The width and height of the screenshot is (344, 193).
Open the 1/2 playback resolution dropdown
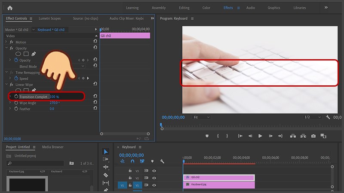(x=313, y=117)
